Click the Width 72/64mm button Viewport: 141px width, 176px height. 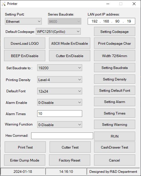pyautogui.click(x=114, y=56)
